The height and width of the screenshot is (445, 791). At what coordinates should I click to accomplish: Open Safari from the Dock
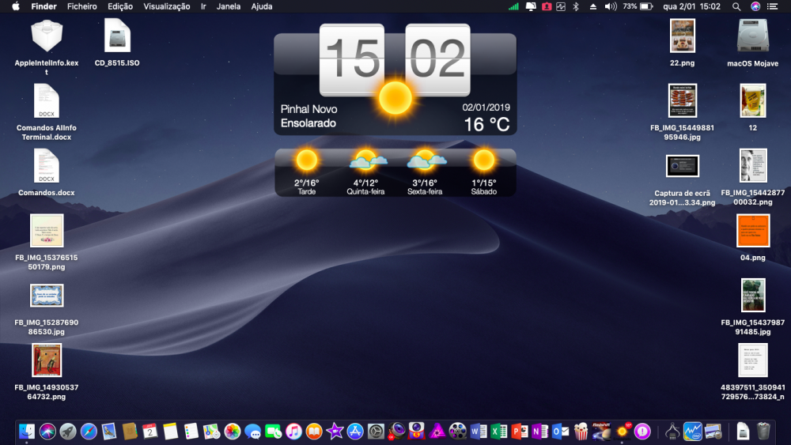(89, 432)
